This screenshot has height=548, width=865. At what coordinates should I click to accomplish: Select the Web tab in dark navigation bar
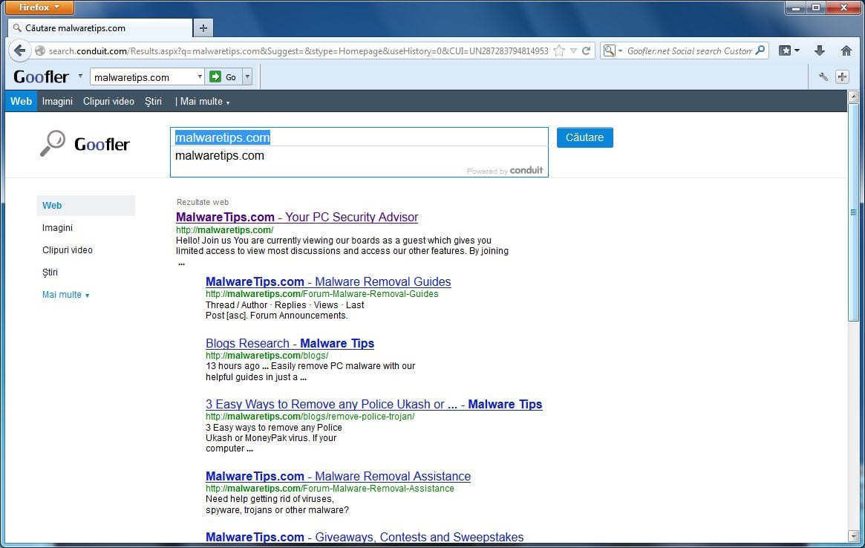21,101
